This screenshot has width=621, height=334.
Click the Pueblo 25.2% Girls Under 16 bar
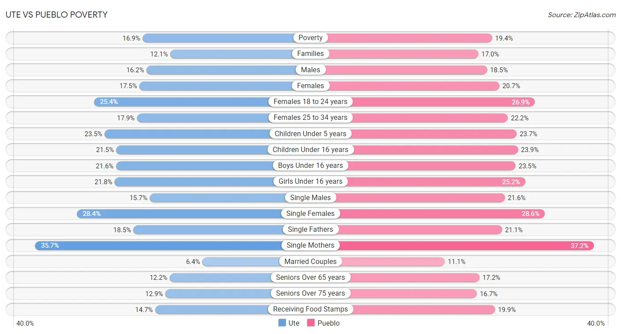click(418, 182)
